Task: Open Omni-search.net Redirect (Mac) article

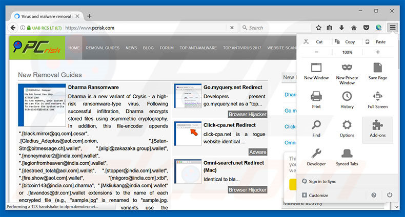Action: 233,166
